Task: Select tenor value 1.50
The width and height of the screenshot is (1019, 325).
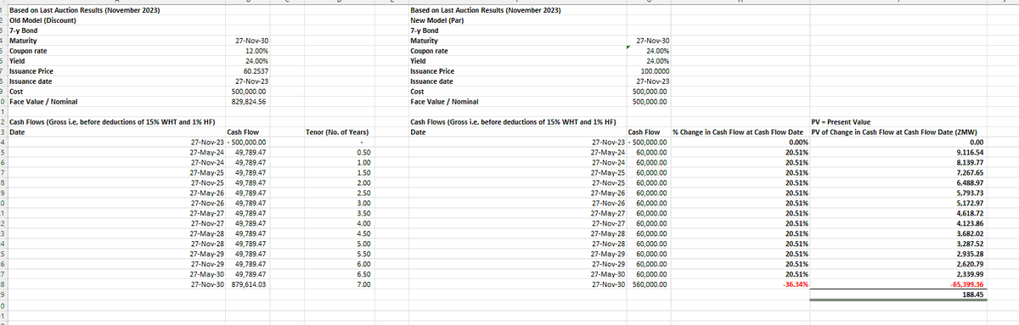Action: coord(363,172)
